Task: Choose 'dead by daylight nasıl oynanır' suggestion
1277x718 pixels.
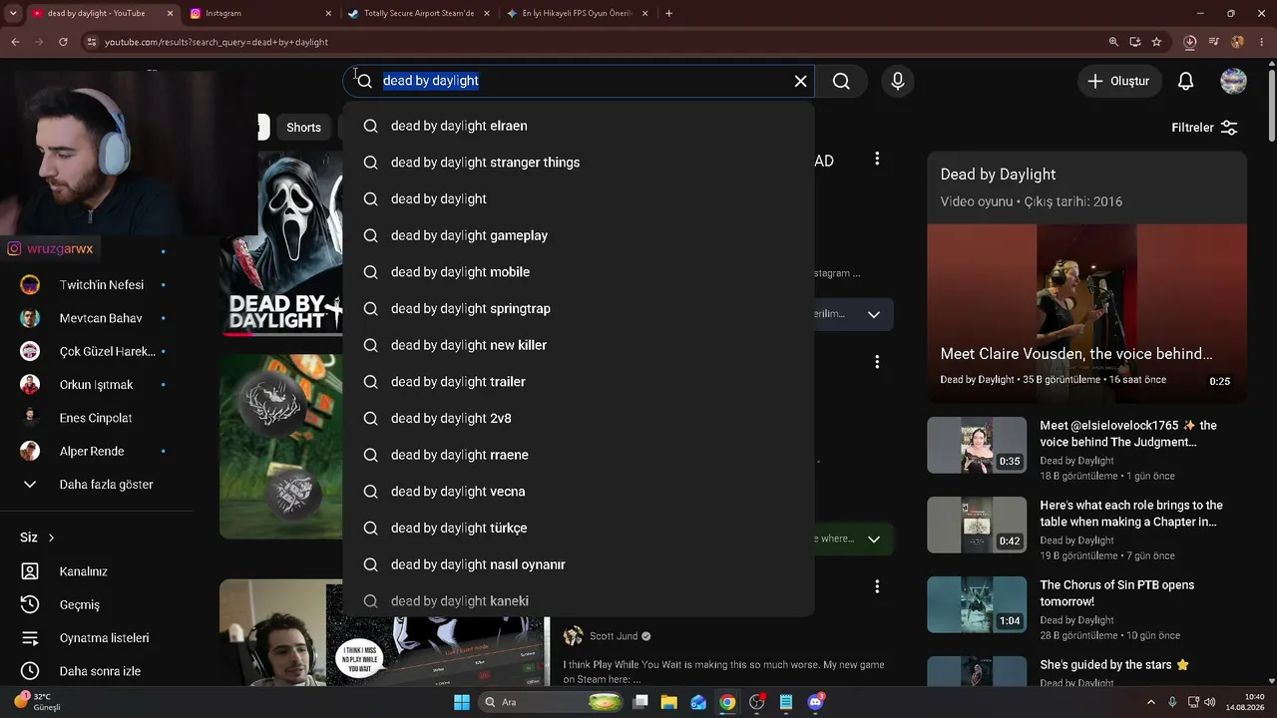Action: pyautogui.click(x=579, y=564)
